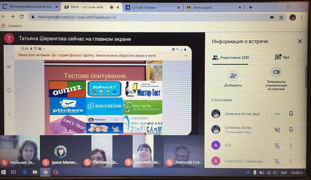Click the Let's Test logo
The image size is (311, 180).
pyautogui.click(x=68, y=125)
